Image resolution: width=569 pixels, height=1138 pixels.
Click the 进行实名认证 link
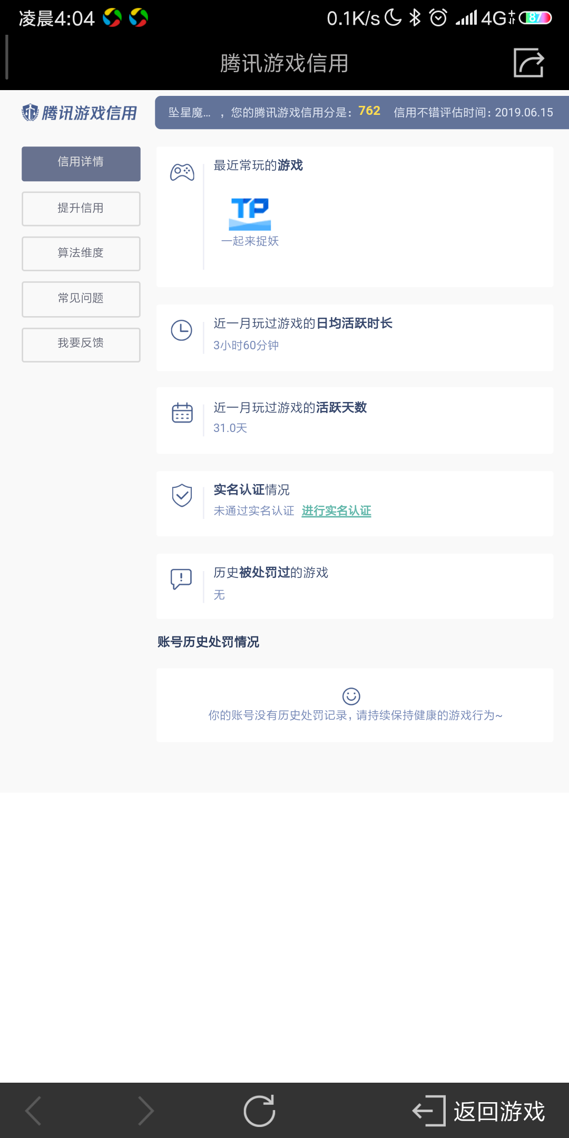click(336, 511)
